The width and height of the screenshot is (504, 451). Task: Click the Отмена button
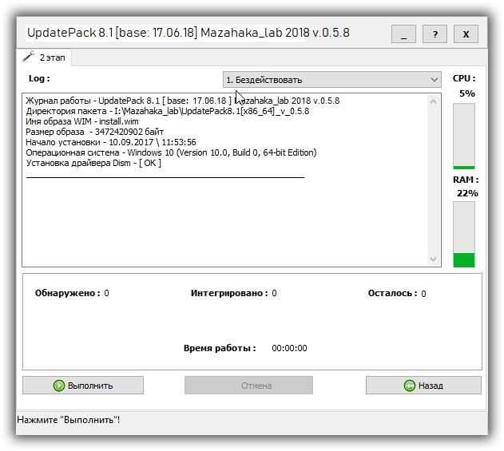pos(248,386)
